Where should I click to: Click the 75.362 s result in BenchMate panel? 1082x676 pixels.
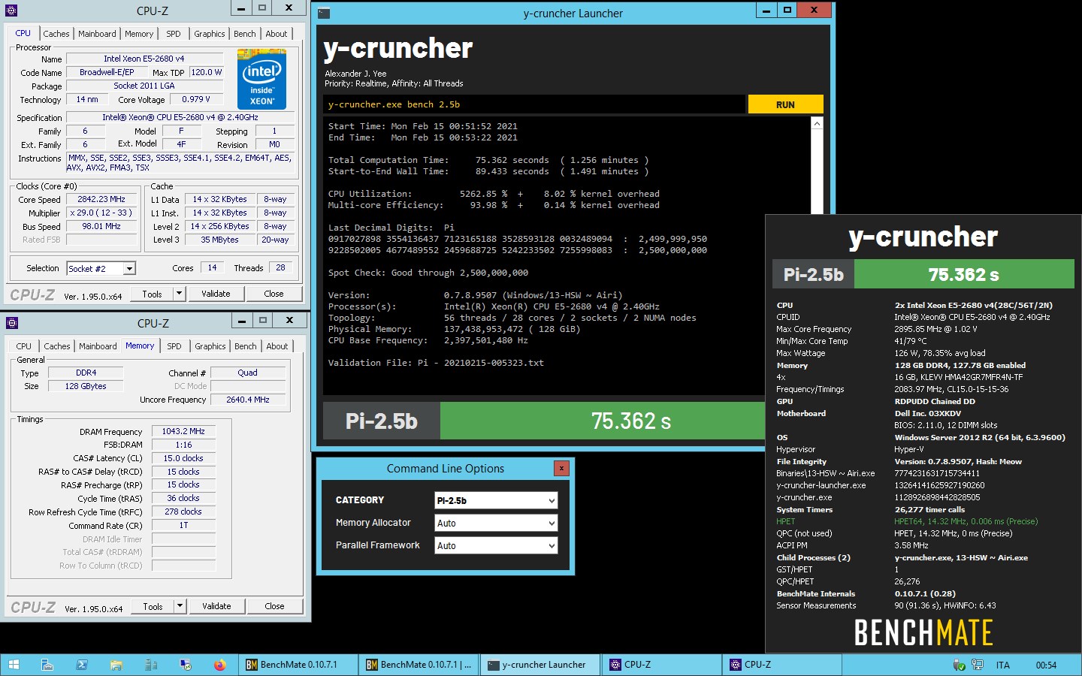coord(964,275)
